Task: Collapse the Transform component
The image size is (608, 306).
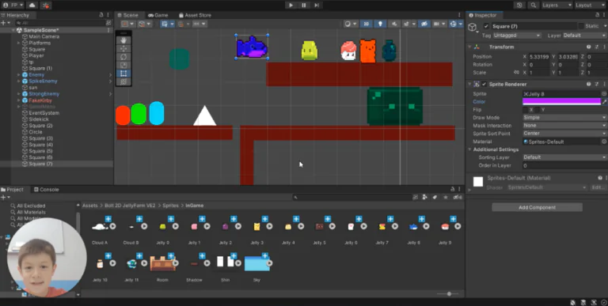Action: click(x=469, y=47)
